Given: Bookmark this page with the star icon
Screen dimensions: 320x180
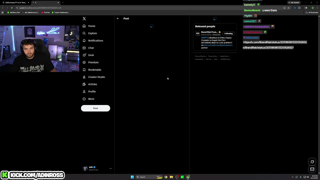Looking at the screenshot, I should (x=288, y=8).
